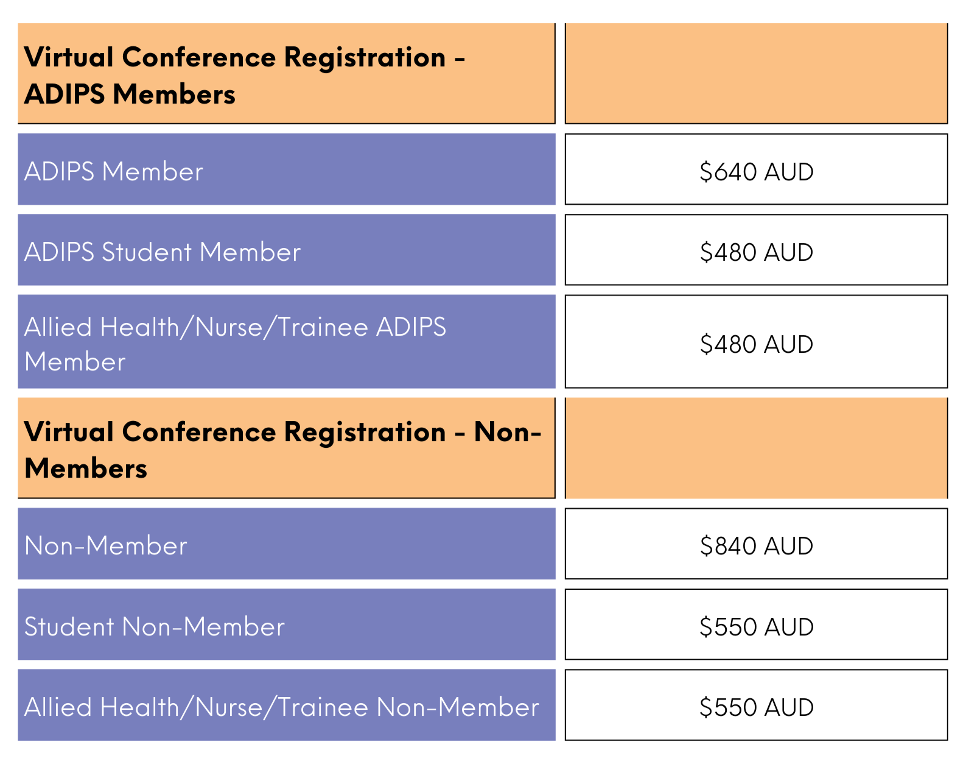Viewport: 966px width, 775px height.
Task: Click the Virtual Conference Registration – Non-Members heading
Action: click(x=282, y=450)
